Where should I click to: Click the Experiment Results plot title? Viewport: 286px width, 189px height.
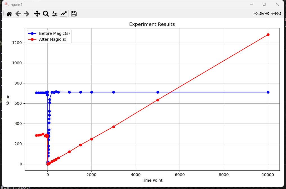click(x=152, y=24)
